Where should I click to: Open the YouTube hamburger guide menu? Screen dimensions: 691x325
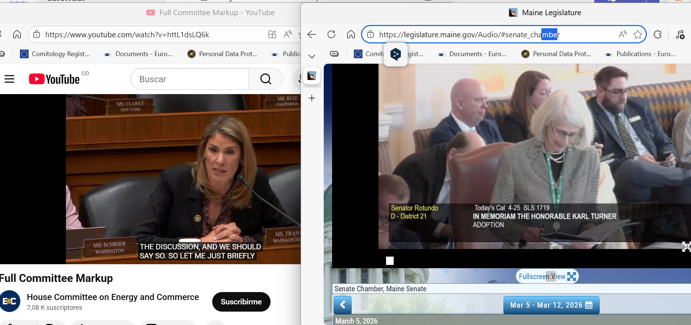pyautogui.click(x=9, y=79)
